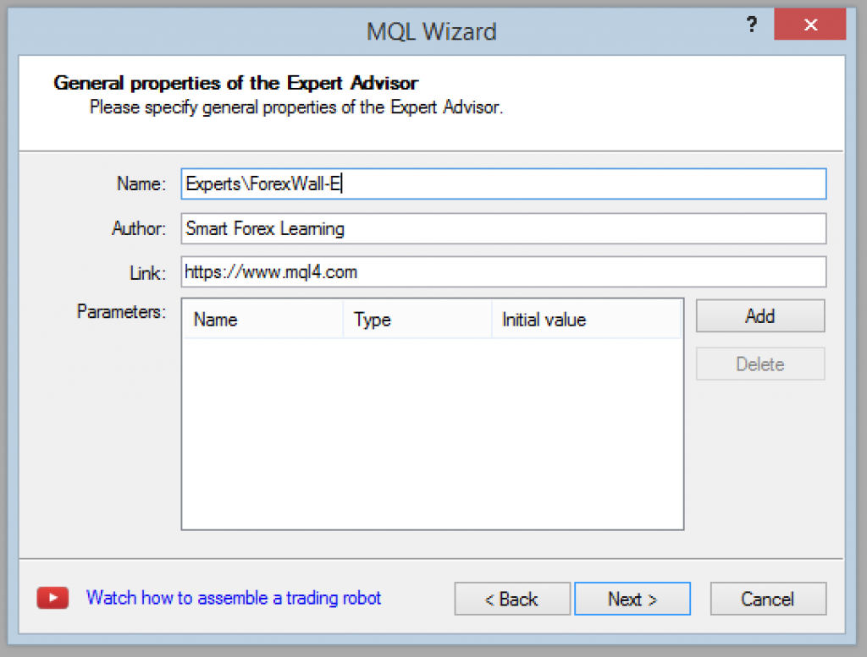Viewport: 867px width, 657px height.
Task: Cancel the Expert Advisor wizard
Action: click(767, 600)
